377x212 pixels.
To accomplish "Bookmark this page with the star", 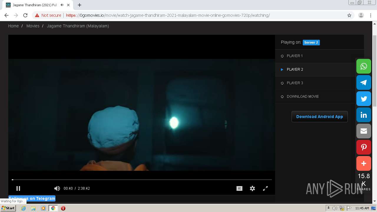I will (x=349, y=15).
